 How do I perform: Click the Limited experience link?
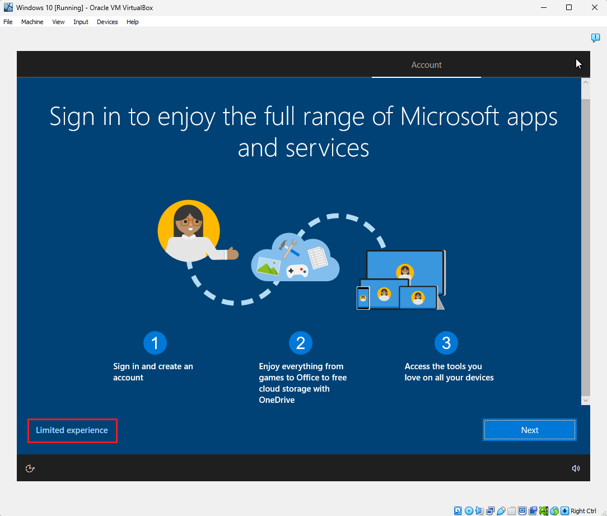72,430
